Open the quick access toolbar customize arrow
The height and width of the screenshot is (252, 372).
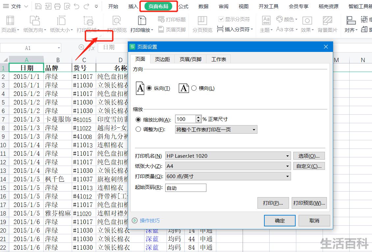pyautogui.click(x=96, y=6)
